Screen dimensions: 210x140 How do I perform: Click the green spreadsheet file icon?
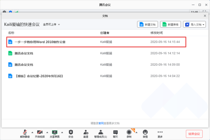coord(10,53)
